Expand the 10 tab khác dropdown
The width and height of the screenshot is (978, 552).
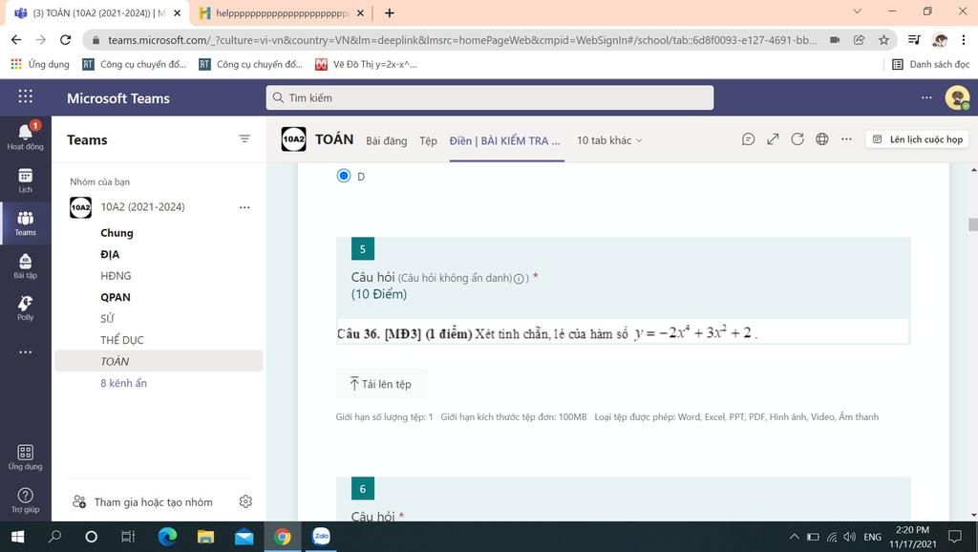pyautogui.click(x=609, y=140)
